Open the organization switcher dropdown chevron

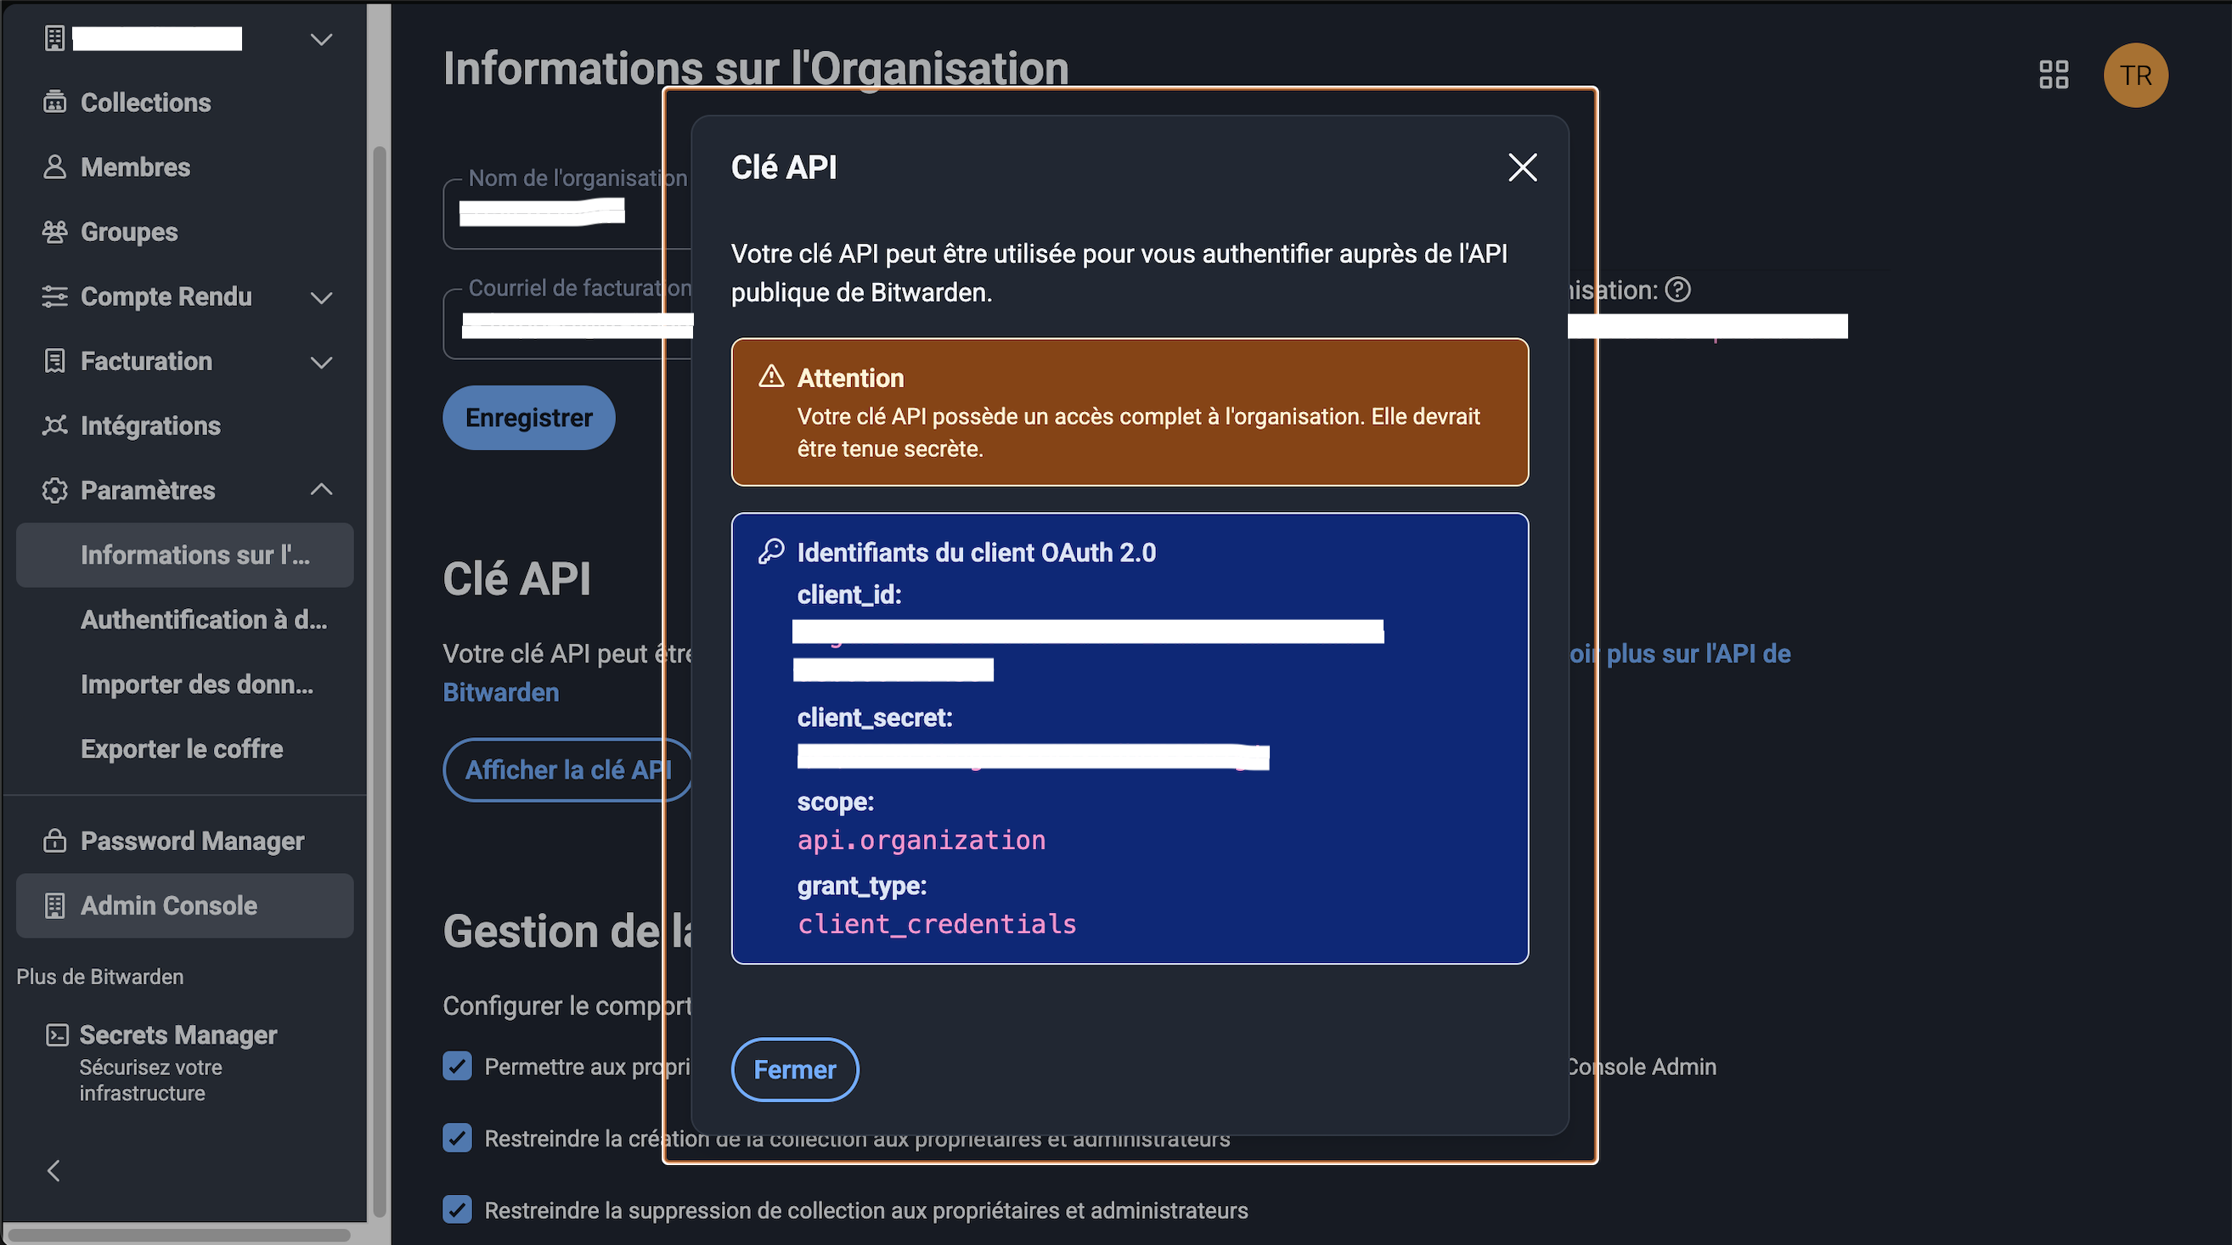click(321, 39)
